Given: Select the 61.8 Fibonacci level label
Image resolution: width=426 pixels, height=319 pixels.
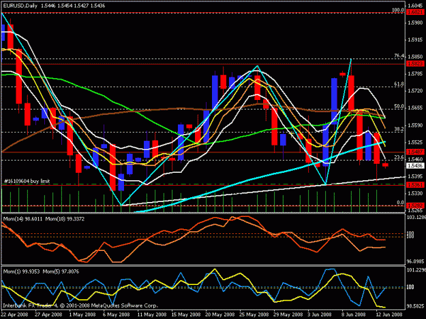Looking at the screenshot, I should point(399,84).
